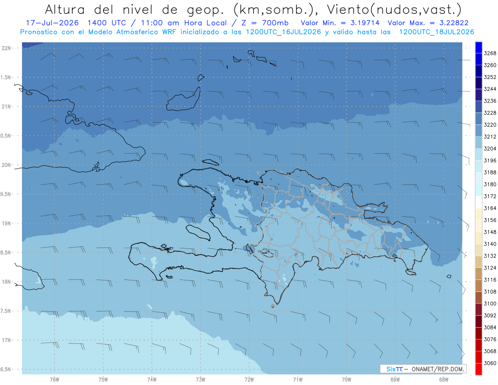Click the color bar label "3268"
Viewport: 498px width, 385px height.
[490, 53]
